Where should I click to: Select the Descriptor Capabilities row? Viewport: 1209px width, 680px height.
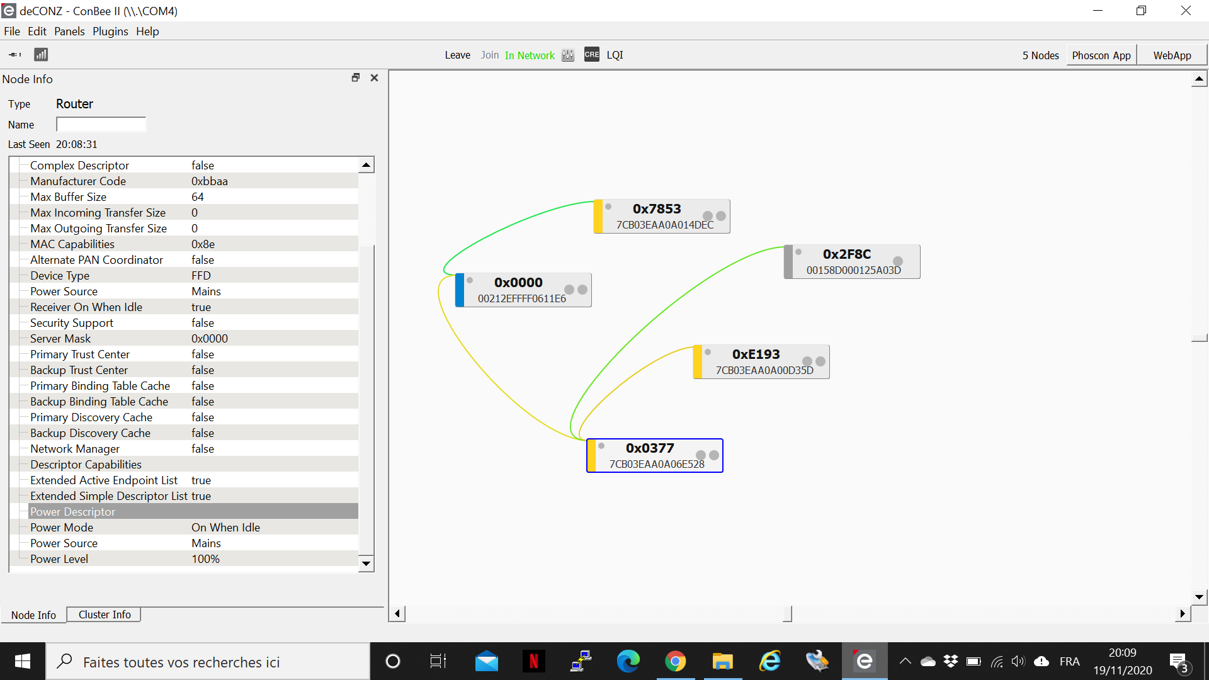tap(193, 464)
